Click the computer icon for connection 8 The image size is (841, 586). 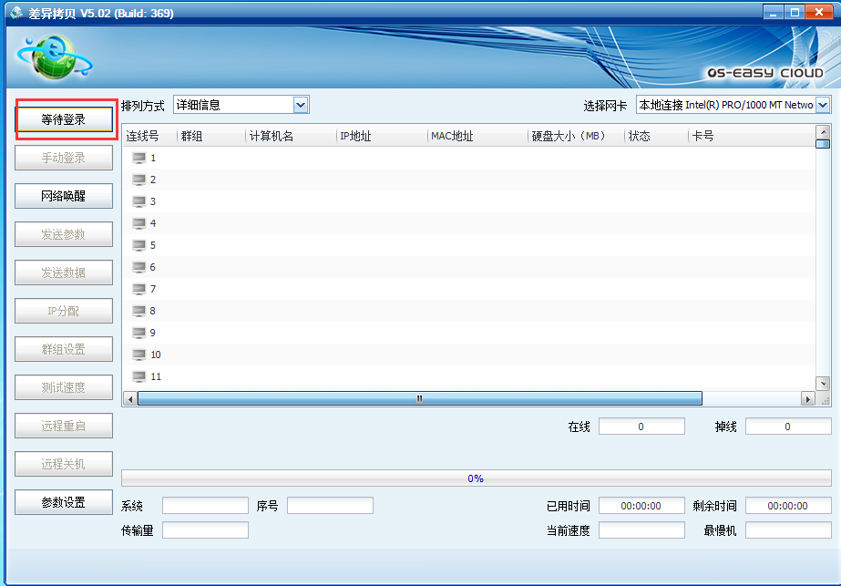point(139,311)
